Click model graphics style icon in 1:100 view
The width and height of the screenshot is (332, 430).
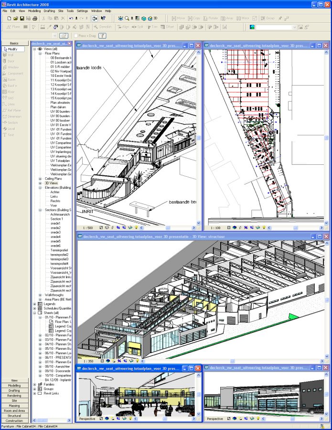[x=235, y=227]
